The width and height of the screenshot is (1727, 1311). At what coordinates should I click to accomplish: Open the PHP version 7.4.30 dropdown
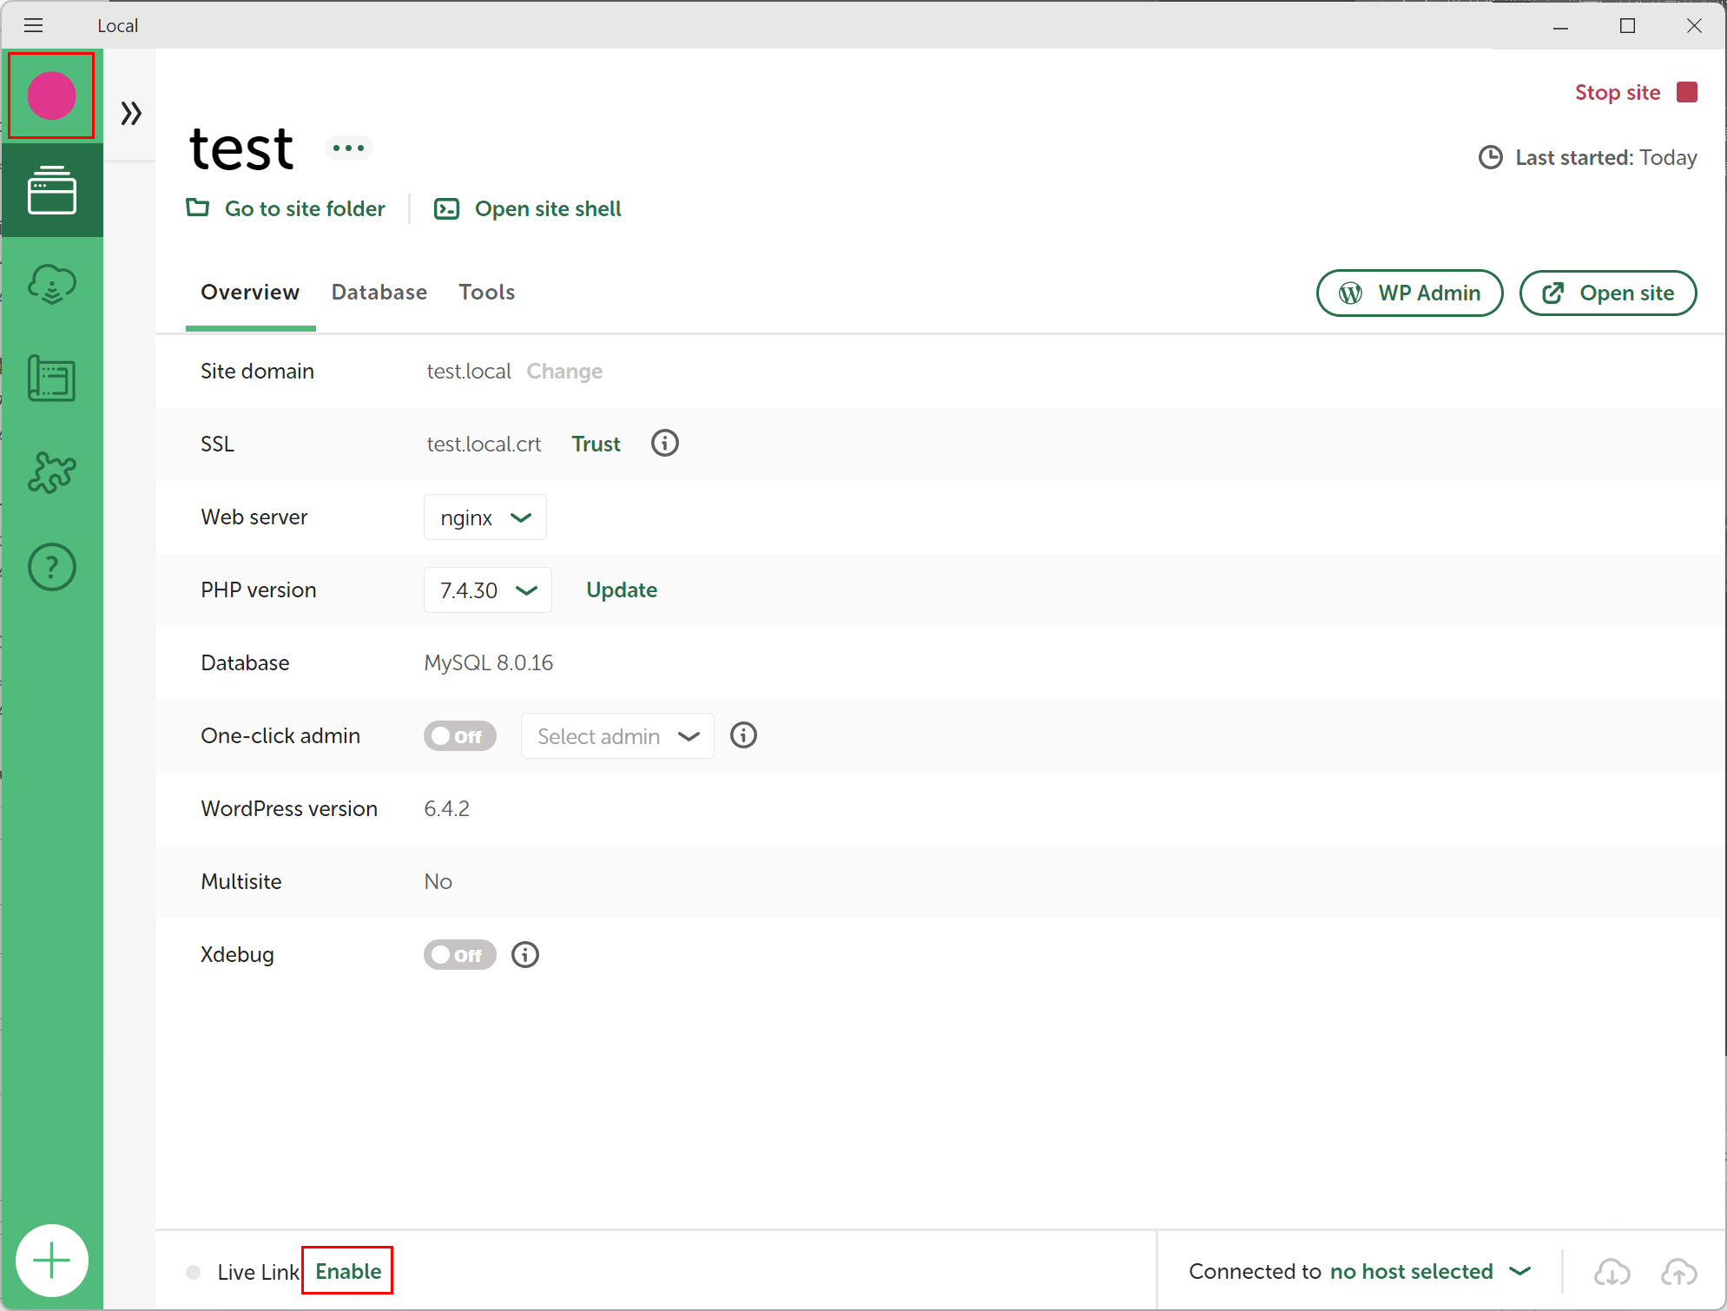tap(488, 590)
